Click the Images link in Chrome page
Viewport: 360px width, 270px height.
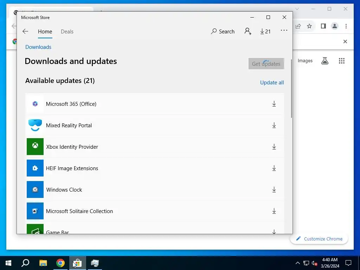tap(305, 60)
